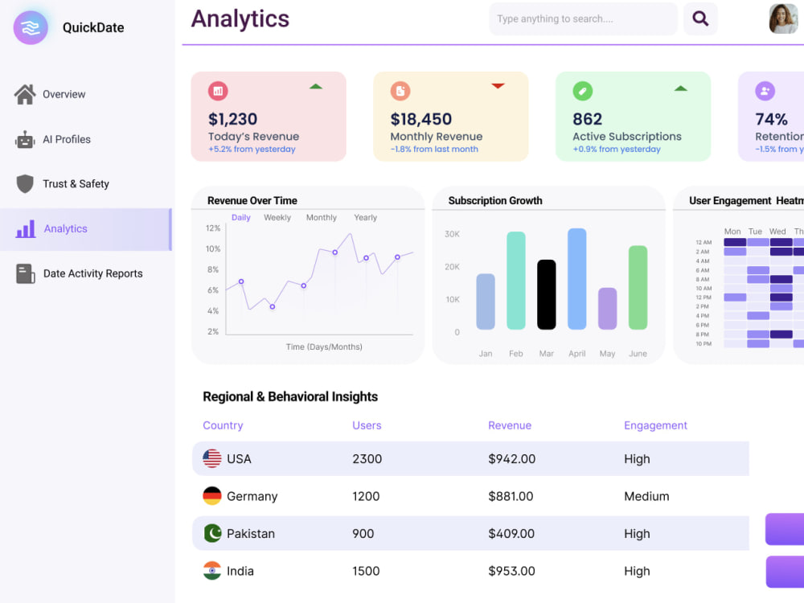
Task: Go to Overview in the sidebar
Action: (64, 94)
